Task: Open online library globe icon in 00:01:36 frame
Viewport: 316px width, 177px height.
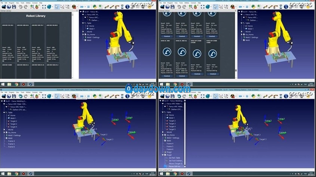Action: [x=9, y=7]
